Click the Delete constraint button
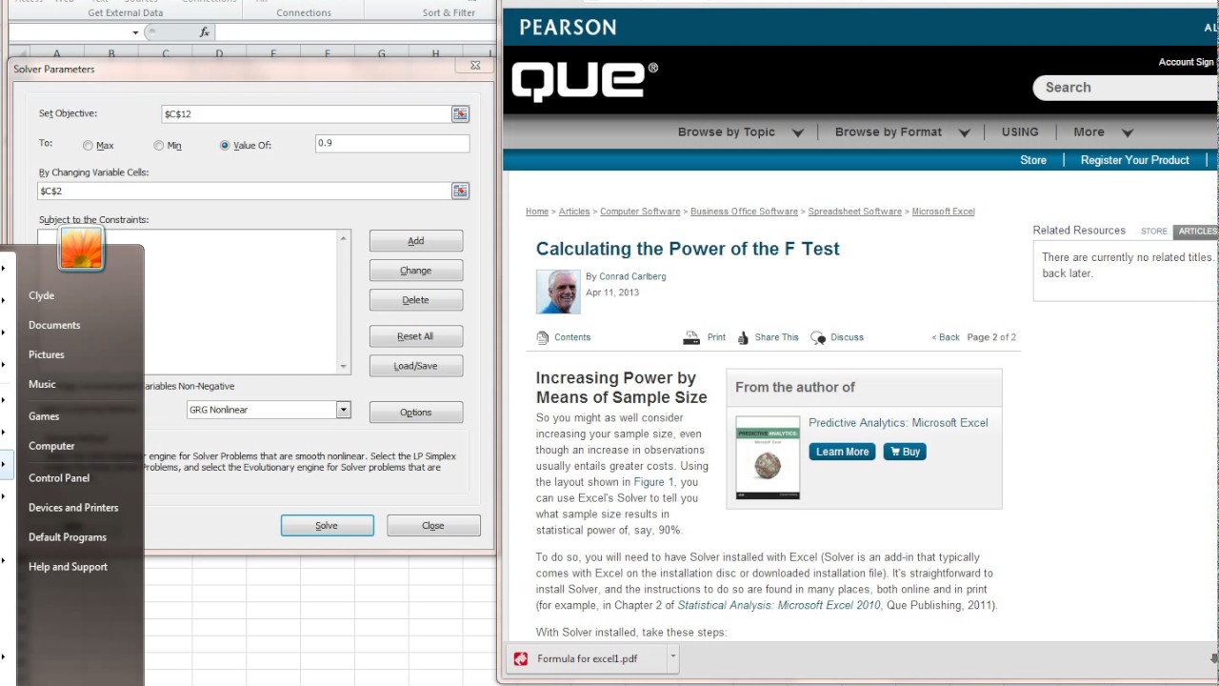This screenshot has width=1219, height=686. 416,300
